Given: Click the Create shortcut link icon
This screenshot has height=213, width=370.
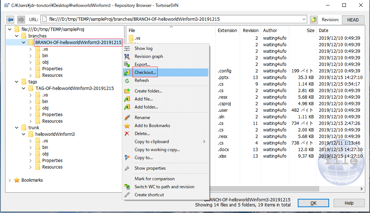Looking at the screenshot, I should pos(127,195).
